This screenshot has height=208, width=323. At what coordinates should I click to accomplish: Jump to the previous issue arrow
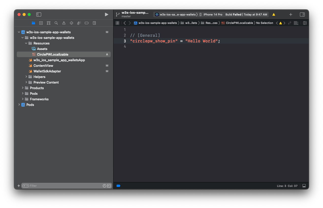coord(277,23)
